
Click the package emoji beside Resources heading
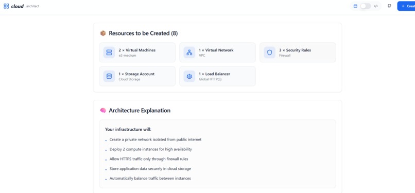click(x=103, y=33)
